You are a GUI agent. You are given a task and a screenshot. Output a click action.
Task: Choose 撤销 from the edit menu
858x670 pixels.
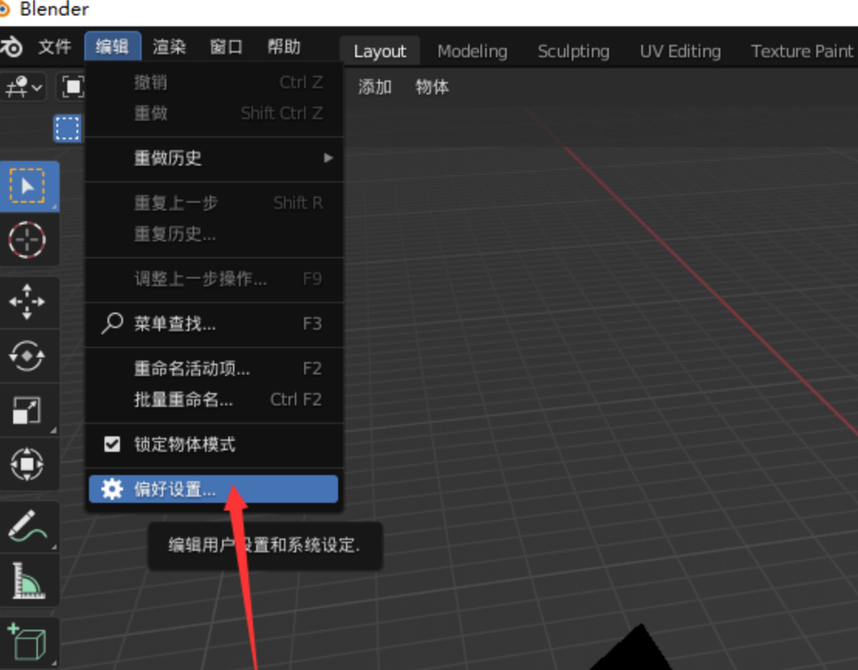(214, 82)
